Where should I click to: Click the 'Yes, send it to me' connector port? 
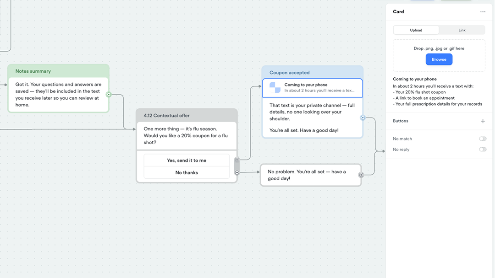coord(237,160)
